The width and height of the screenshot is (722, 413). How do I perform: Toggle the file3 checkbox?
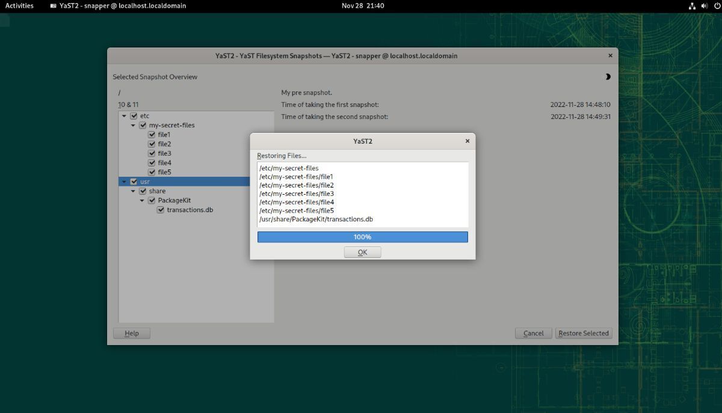click(x=152, y=153)
